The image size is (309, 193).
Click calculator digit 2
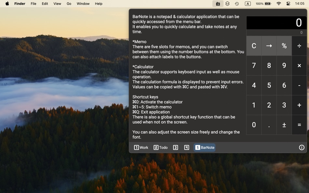(269, 105)
